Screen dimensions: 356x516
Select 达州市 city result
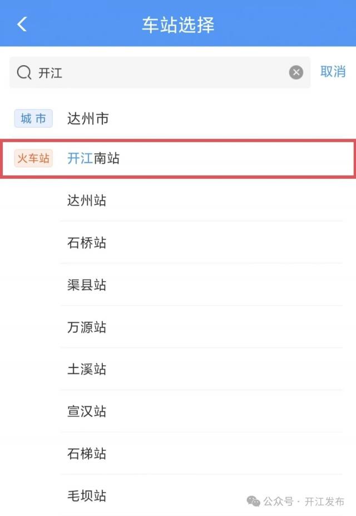88,119
